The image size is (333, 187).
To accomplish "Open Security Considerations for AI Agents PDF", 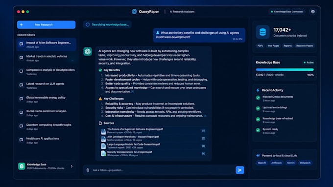I will tap(153, 154).
